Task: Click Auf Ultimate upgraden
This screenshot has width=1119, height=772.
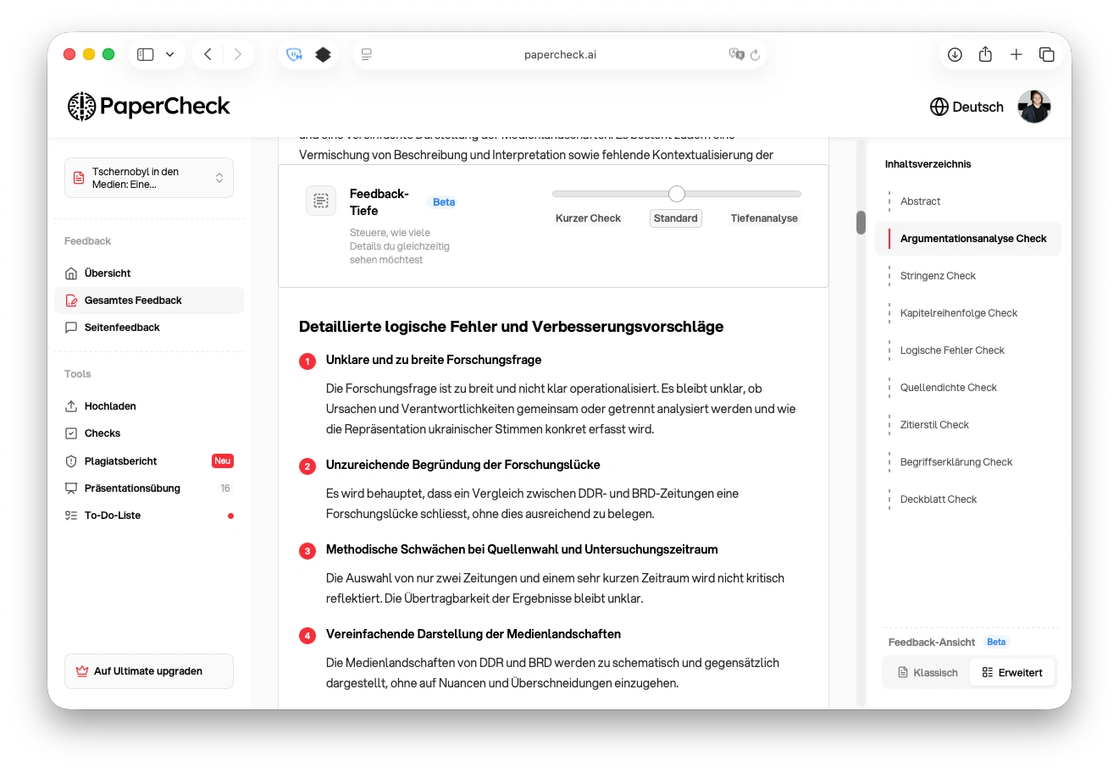Action: click(x=148, y=670)
